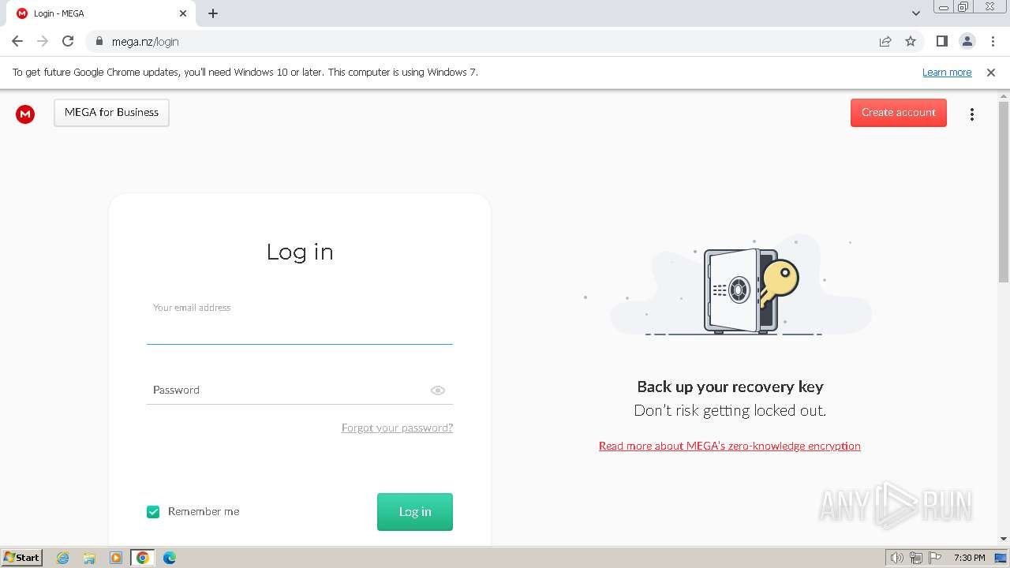Screen dimensions: 1010x568
Task: Click network tray icon
Action: pyautogui.click(x=916, y=558)
